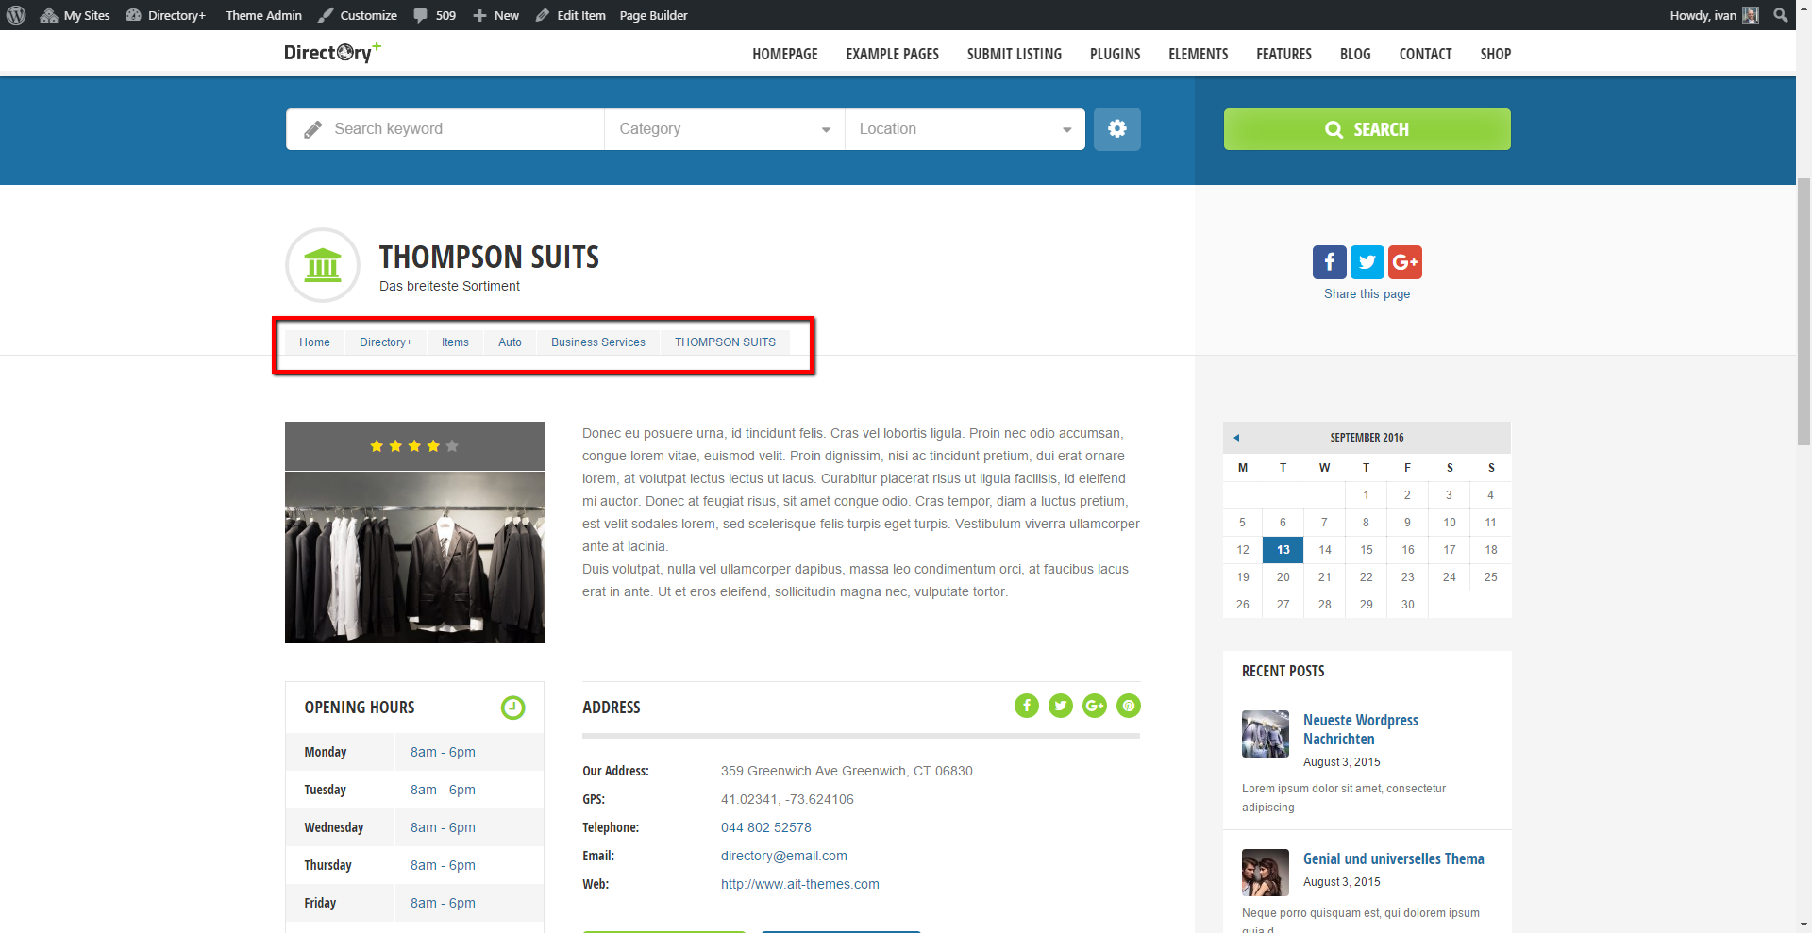Open PLUGINS nav item

tap(1116, 54)
